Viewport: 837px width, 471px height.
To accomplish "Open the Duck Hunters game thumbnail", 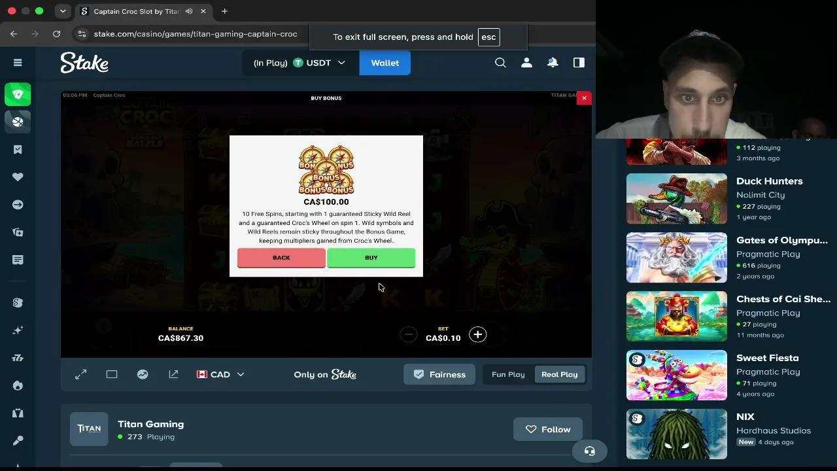I will click(677, 198).
